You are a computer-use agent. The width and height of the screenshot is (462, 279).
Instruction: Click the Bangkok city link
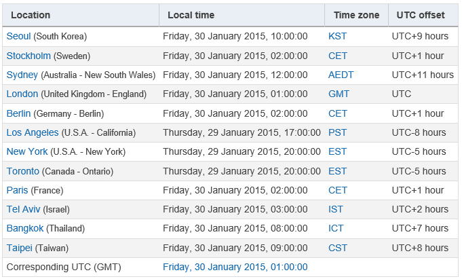(x=25, y=229)
